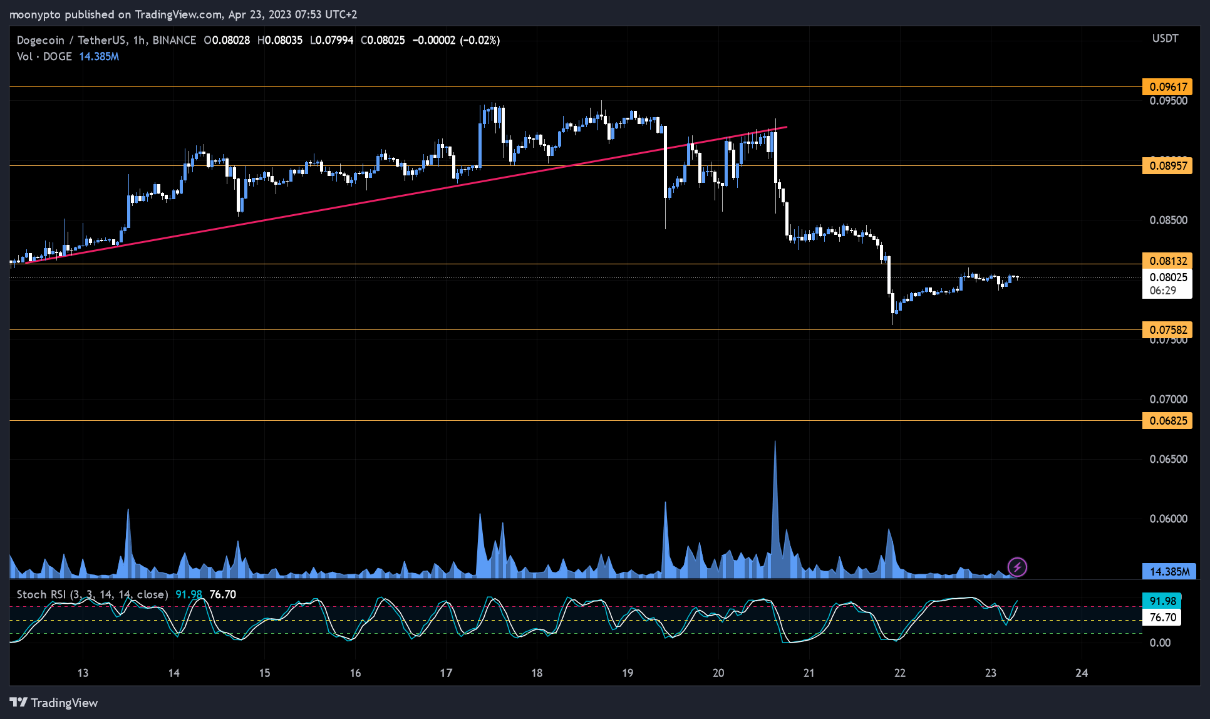Click the candle countdown timer 06:29
Screen dimensions: 1210x719
point(1163,291)
